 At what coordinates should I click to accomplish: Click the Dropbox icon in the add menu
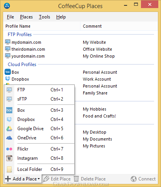pos(9,119)
